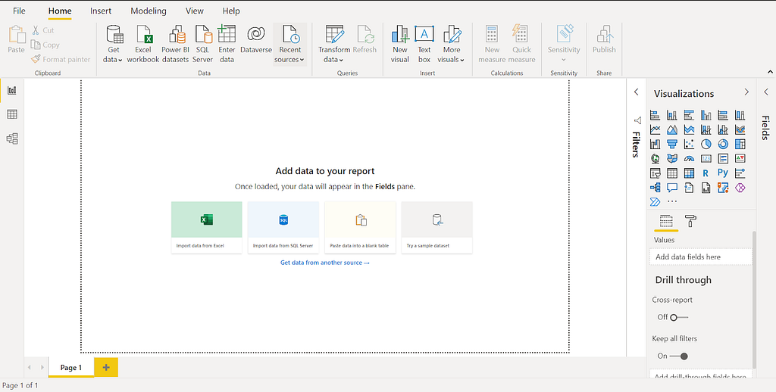The height and width of the screenshot is (392, 776).
Task: Select the Decomposition tree visual
Action: [x=655, y=188]
